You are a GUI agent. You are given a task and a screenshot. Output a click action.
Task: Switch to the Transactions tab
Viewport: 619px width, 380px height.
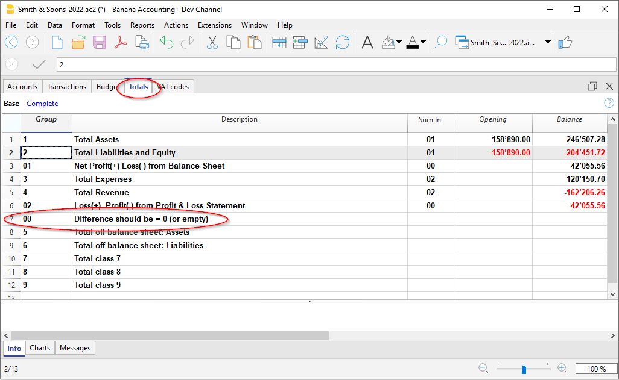click(x=66, y=87)
